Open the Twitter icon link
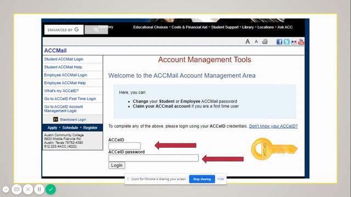The width and height of the screenshot is (351, 197). 286,42
